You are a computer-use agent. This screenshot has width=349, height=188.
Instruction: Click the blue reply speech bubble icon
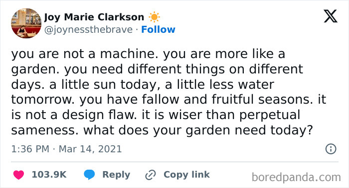89,175
